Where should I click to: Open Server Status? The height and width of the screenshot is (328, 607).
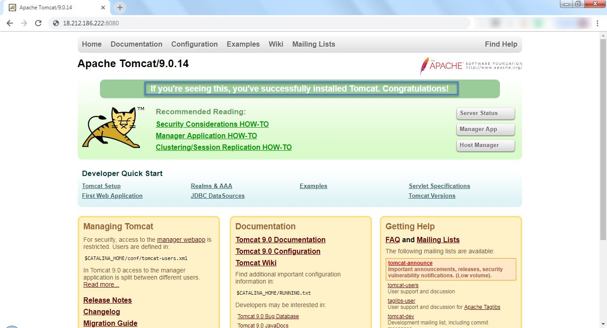click(x=485, y=113)
